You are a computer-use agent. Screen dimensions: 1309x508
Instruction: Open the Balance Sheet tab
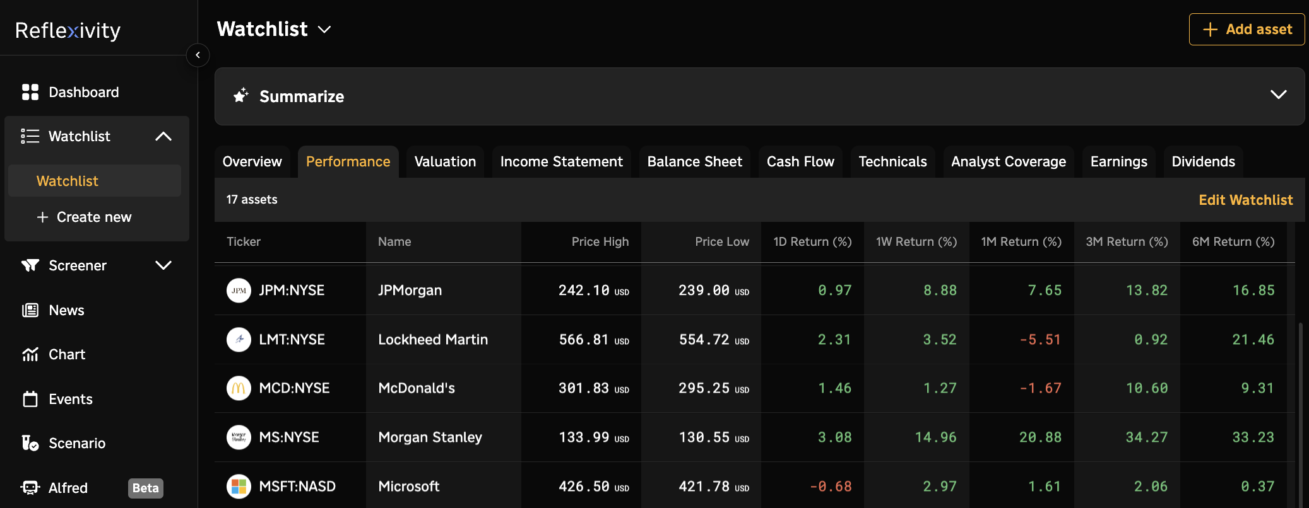tap(695, 161)
